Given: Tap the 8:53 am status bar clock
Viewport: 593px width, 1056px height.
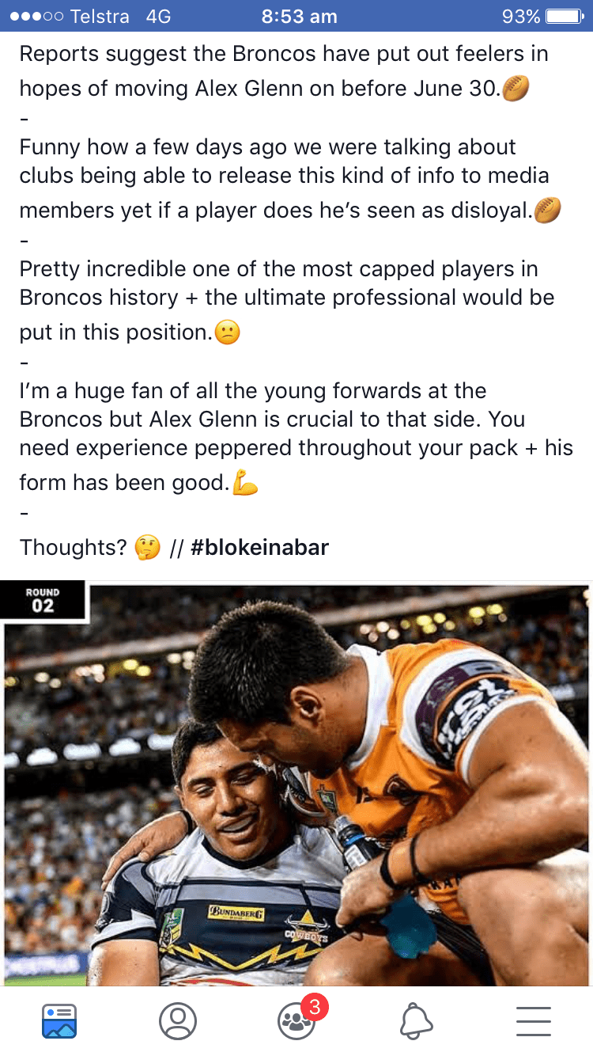Looking at the screenshot, I should pos(300,16).
